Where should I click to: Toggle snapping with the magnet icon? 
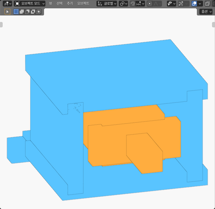pyautogui.click(x=133, y=4)
